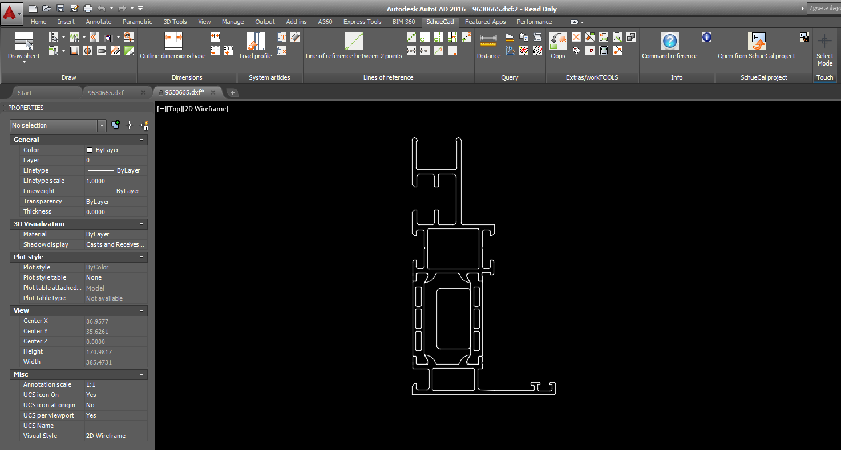Click the Color ByLayer swatch
841x450 pixels.
pos(90,150)
